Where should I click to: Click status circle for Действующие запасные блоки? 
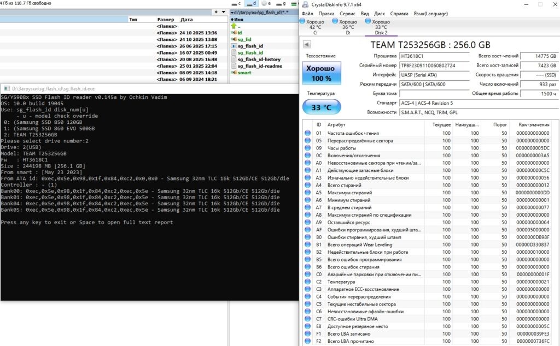coord(307,170)
